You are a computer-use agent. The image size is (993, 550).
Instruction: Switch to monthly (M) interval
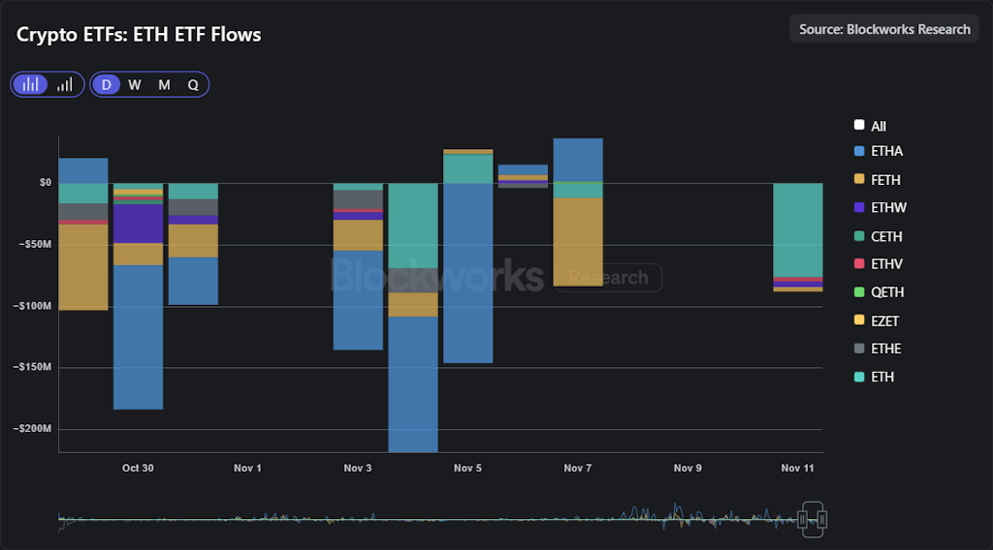[164, 84]
